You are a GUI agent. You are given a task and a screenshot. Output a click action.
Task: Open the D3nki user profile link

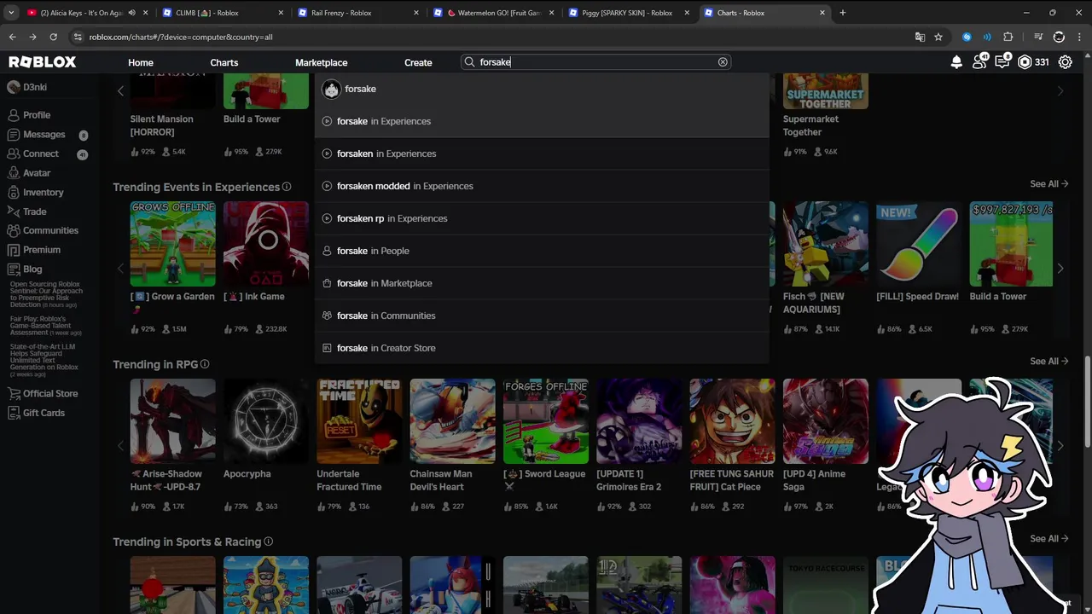click(x=27, y=87)
